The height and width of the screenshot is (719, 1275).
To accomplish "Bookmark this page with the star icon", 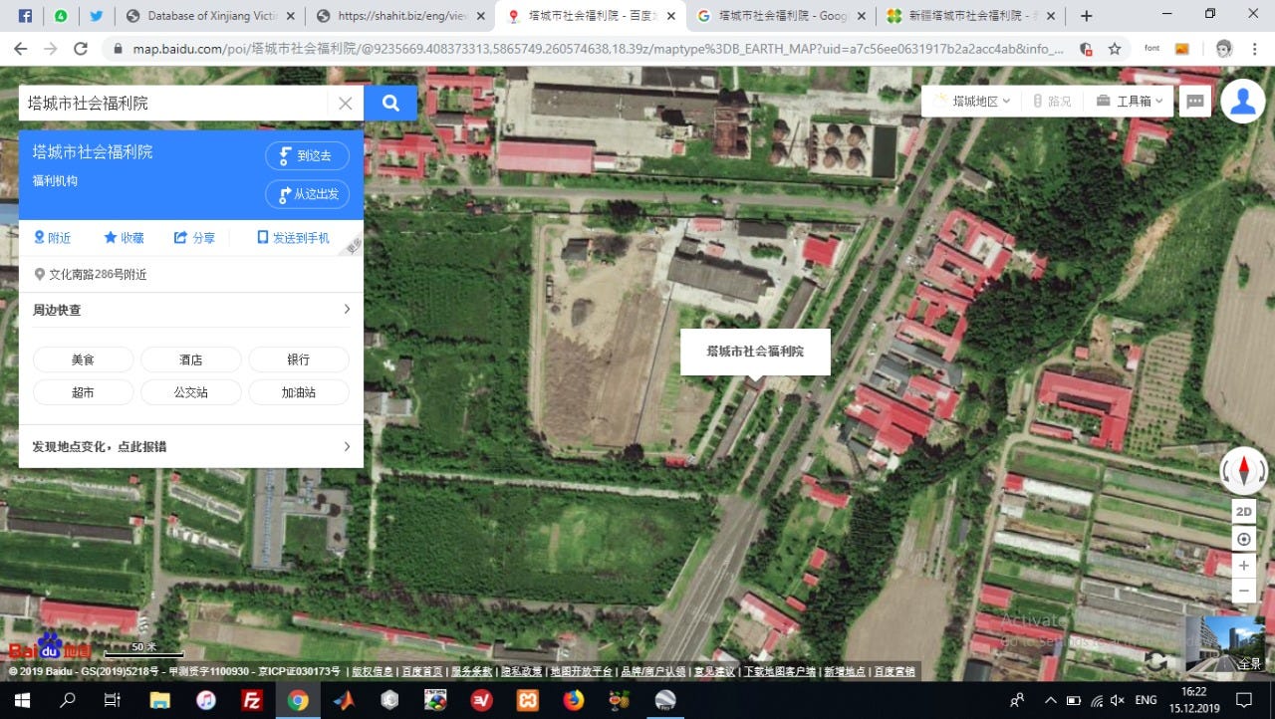I will click(x=1115, y=49).
